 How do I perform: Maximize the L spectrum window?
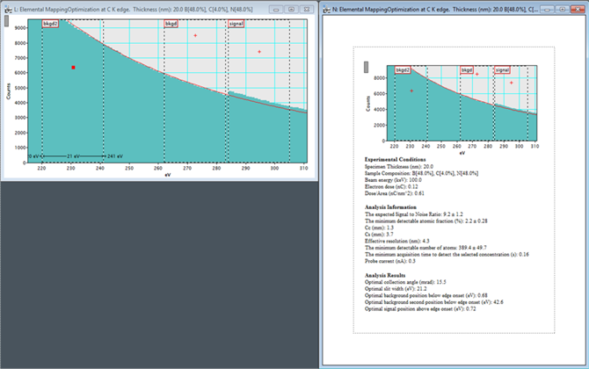click(291, 7)
